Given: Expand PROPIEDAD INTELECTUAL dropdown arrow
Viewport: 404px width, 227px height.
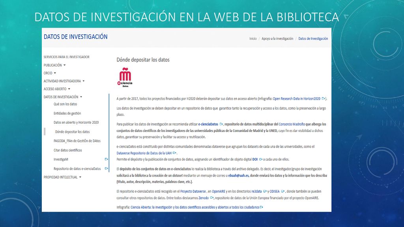Looking at the screenshot, I should point(80,177).
